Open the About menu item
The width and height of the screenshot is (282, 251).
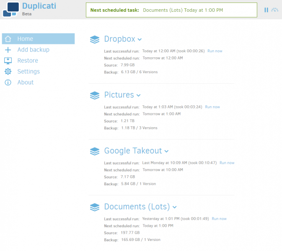click(x=26, y=82)
